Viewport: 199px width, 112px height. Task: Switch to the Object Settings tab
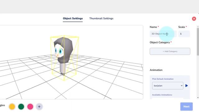pyautogui.click(x=73, y=18)
